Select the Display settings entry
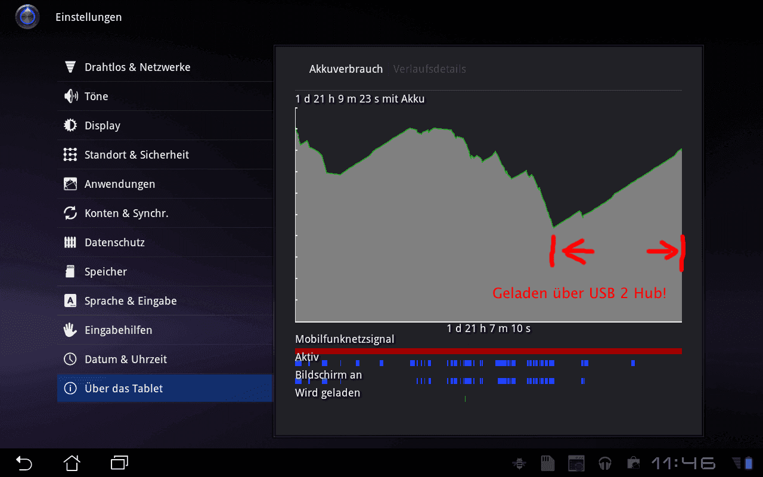Viewport: 763px width, 477px height. 165,125
